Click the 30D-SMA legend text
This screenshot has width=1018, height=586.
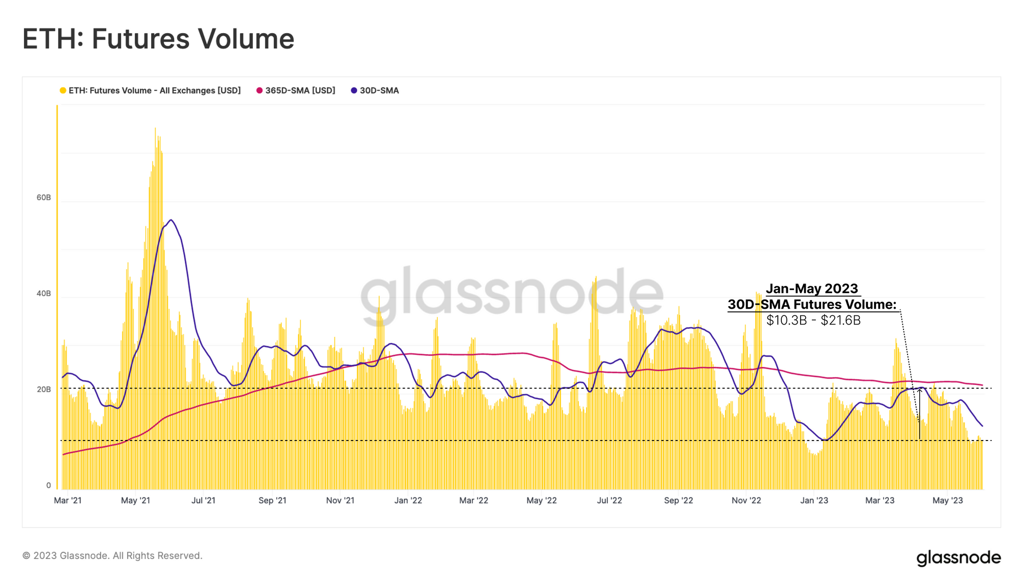click(x=379, y=91)
